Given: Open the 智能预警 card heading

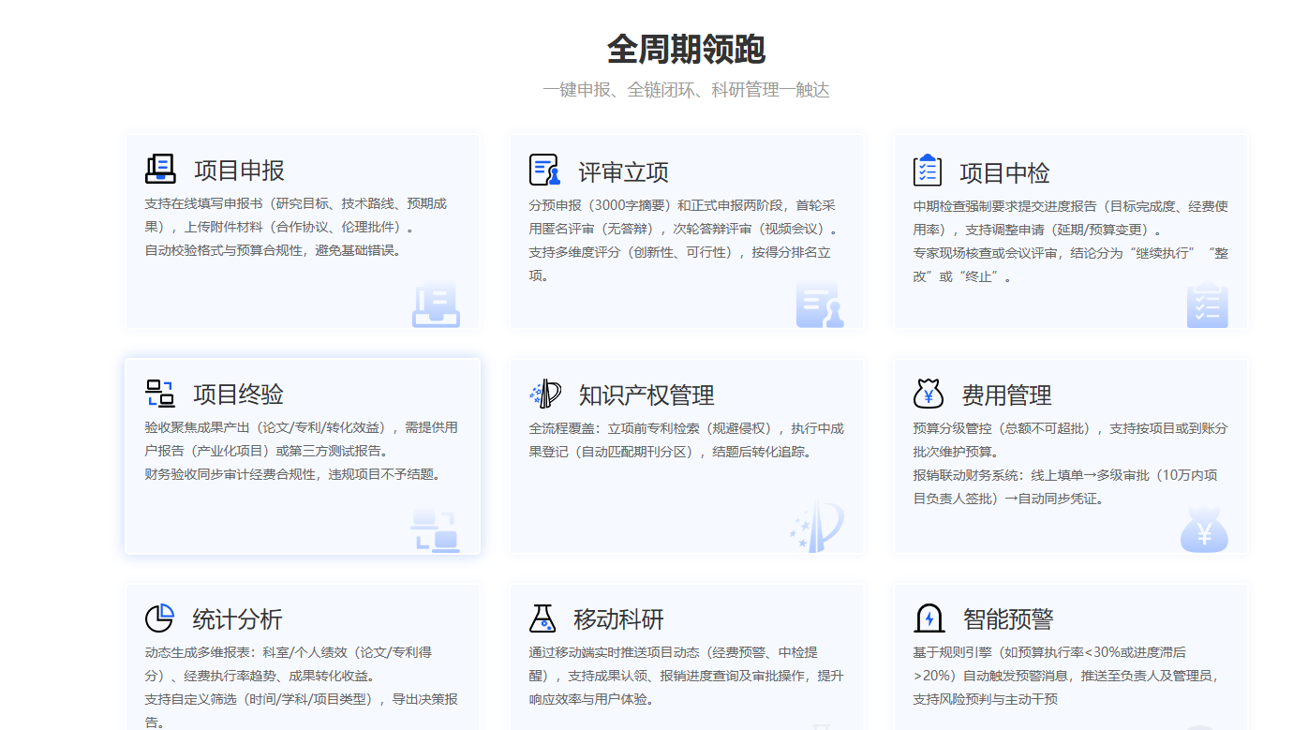Looking at the screenshot, I should coord(1008,619).
